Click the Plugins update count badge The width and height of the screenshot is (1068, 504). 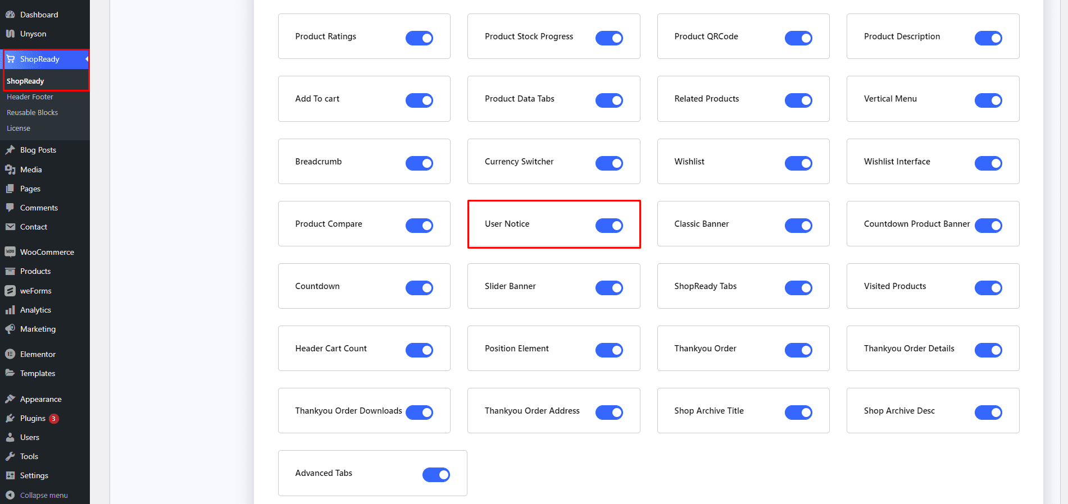click(54, 419)
